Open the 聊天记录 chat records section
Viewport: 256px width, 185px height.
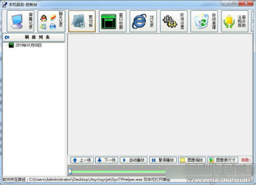point(51,21)
